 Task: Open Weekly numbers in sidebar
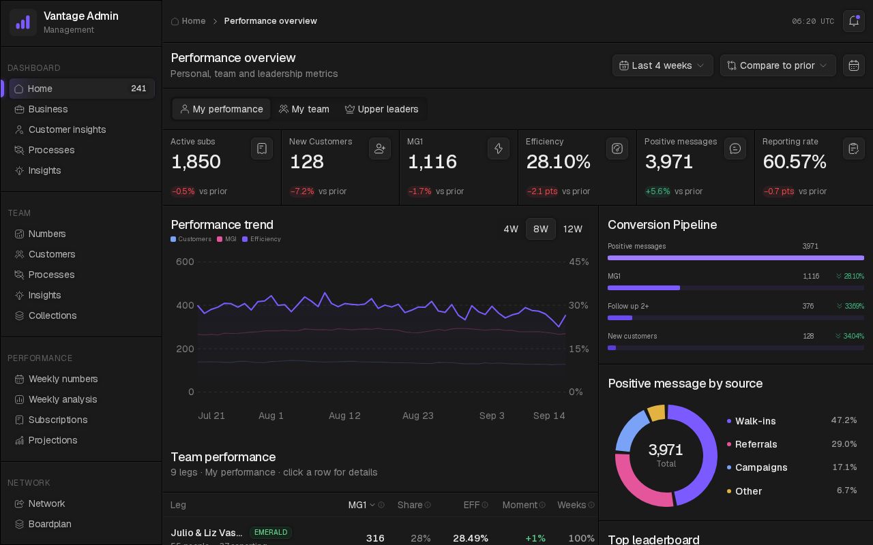pyautogui.click(x=82, y=379)
